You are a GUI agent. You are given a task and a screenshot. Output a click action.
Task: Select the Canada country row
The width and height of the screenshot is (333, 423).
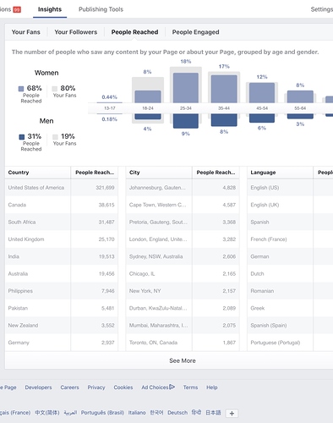click(x=62, y=205)
